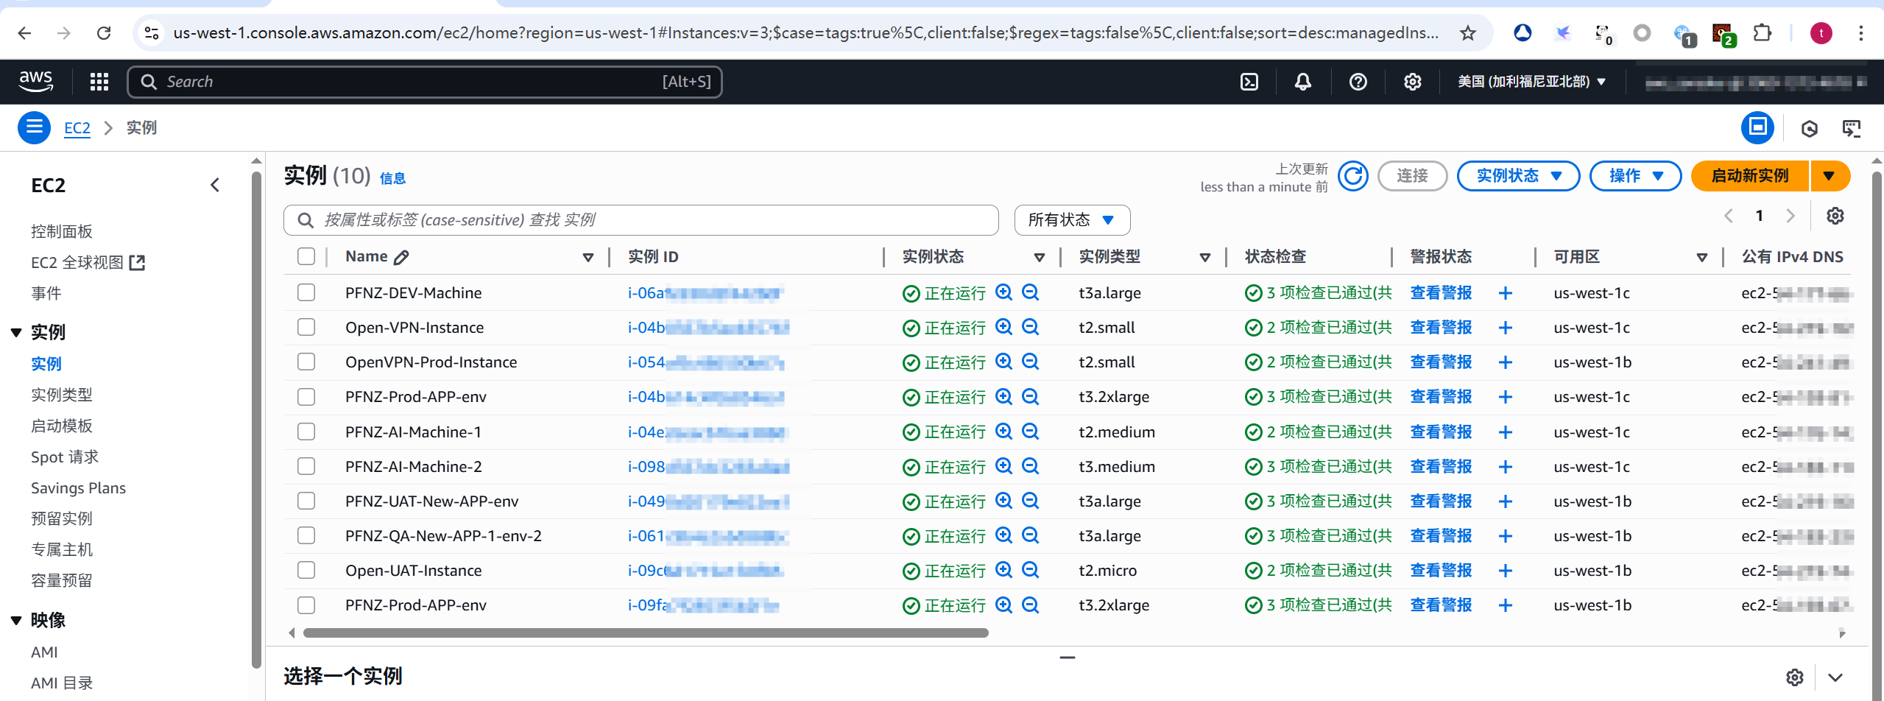Select PFNZ-QA-New-APP-1-env-2 checkbox

[306, 535]
